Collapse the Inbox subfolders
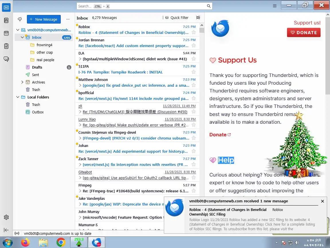This screenshot has height=248, width=330. (22, 37)
